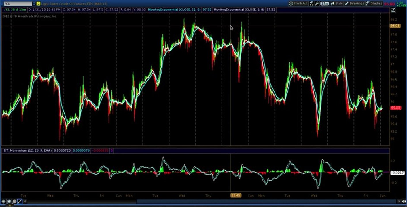The height and width of the screenshot is (207, 407).
Task: Open the symbol selector dropdown arrow
Action: click(x=34, y=4)
